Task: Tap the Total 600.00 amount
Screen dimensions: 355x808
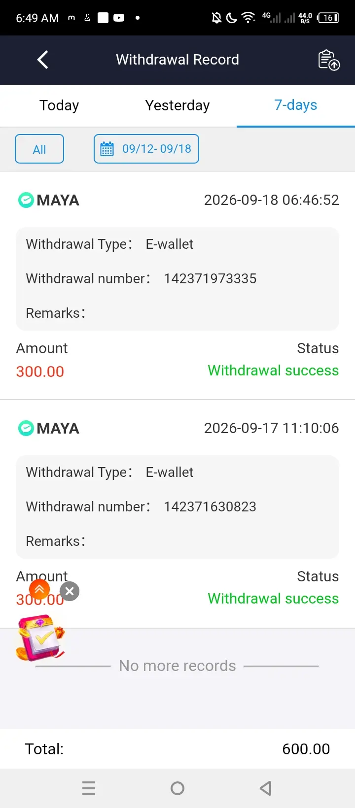Action: [306, 749]
